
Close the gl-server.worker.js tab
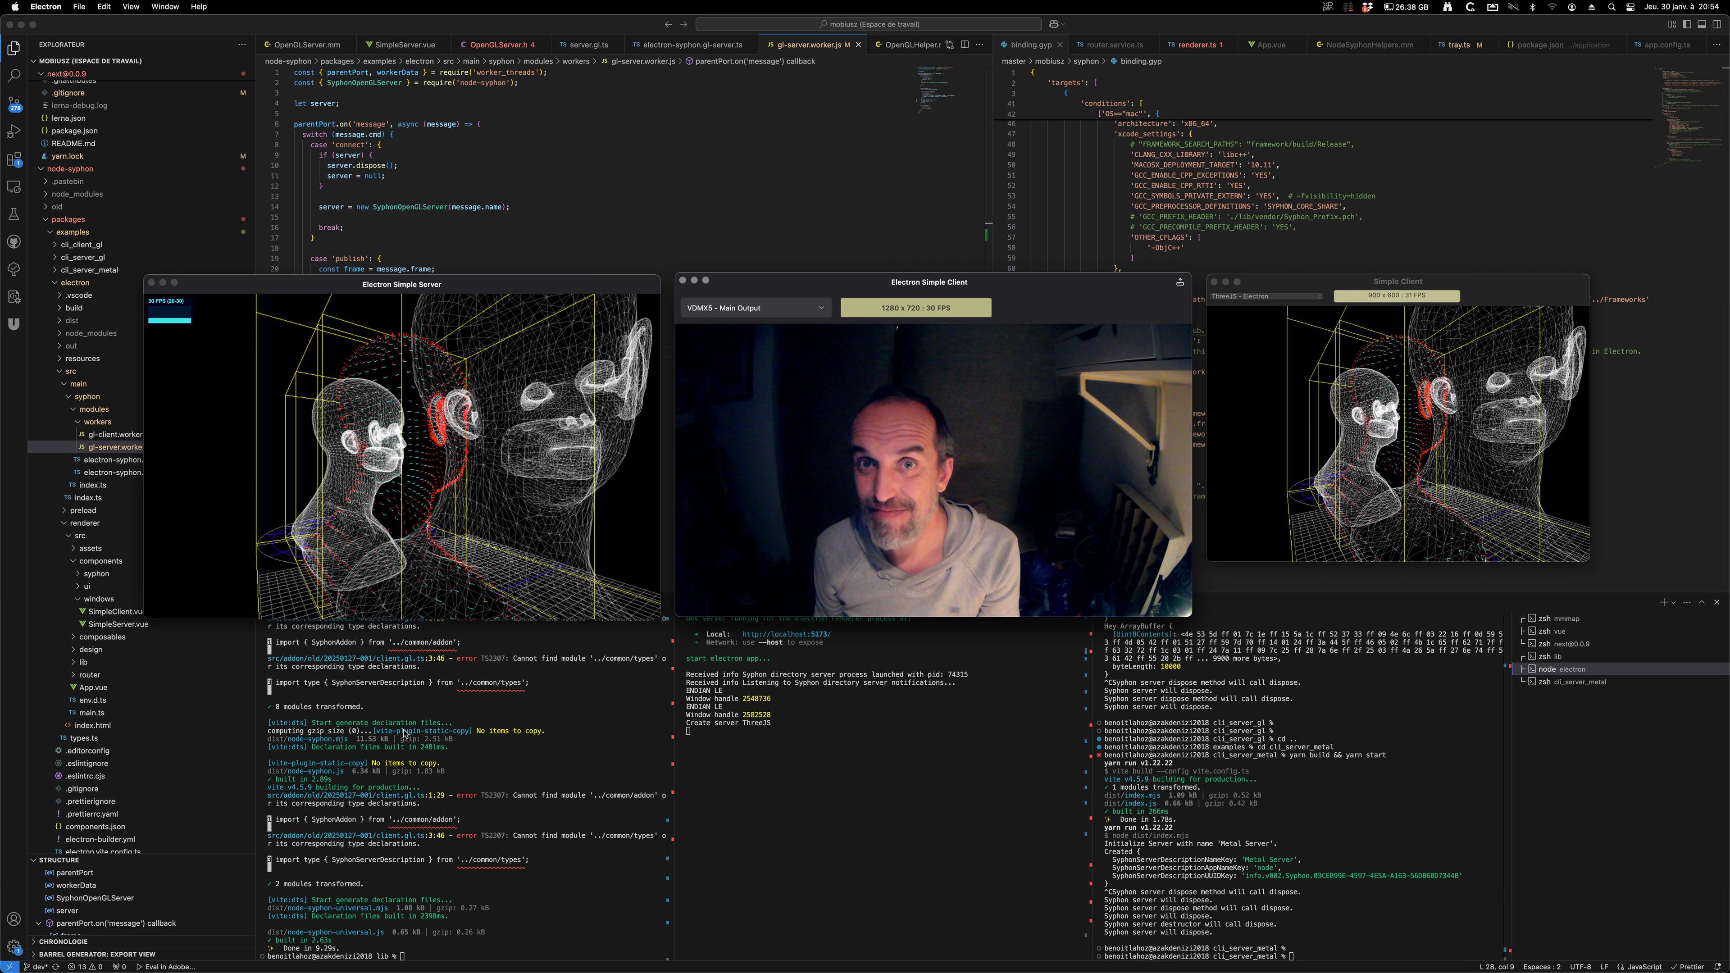click(x=858, y=45)
